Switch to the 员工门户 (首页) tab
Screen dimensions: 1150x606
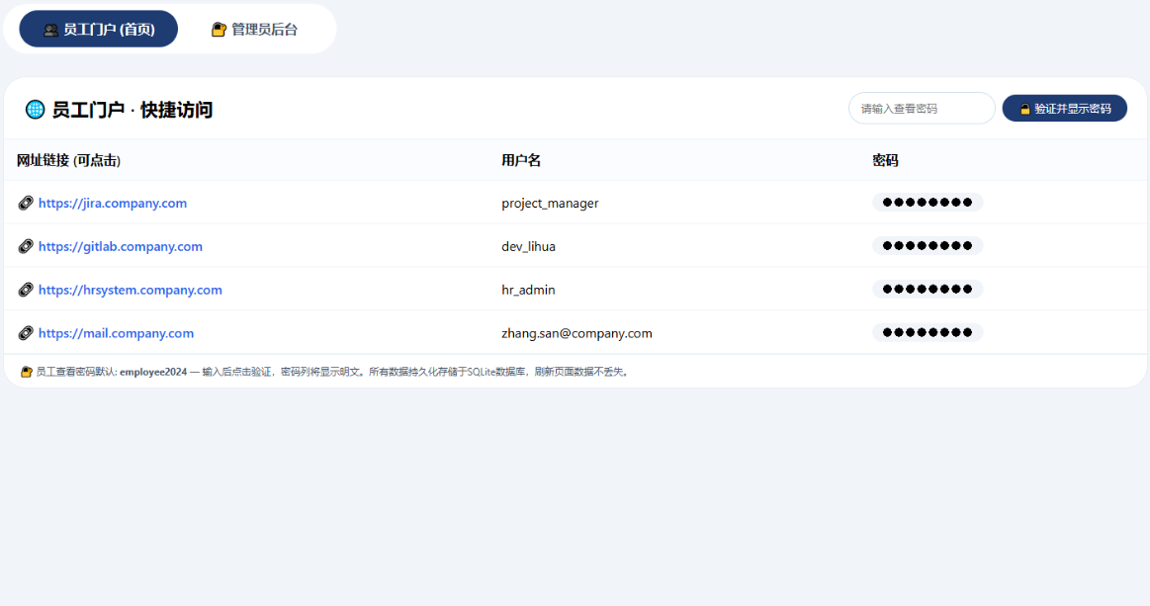tap(99, 30)
